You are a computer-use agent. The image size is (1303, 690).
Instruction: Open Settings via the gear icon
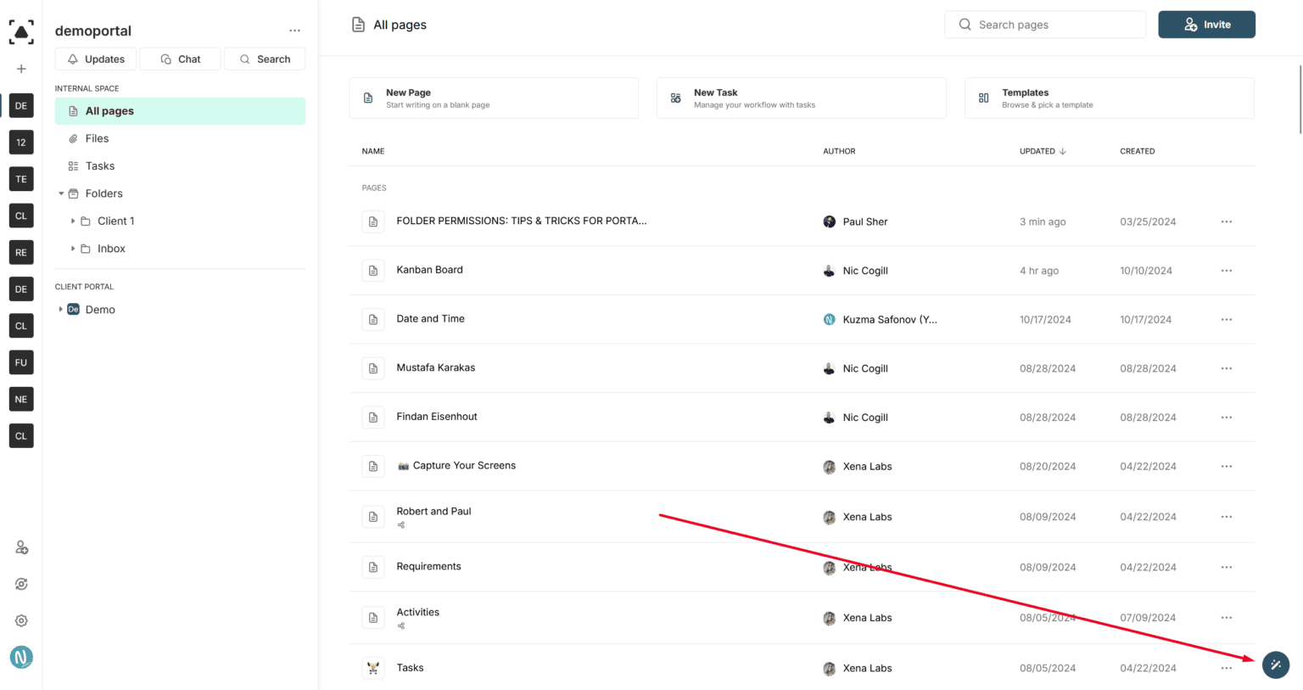pyautogui.click(x=20, y=620)
